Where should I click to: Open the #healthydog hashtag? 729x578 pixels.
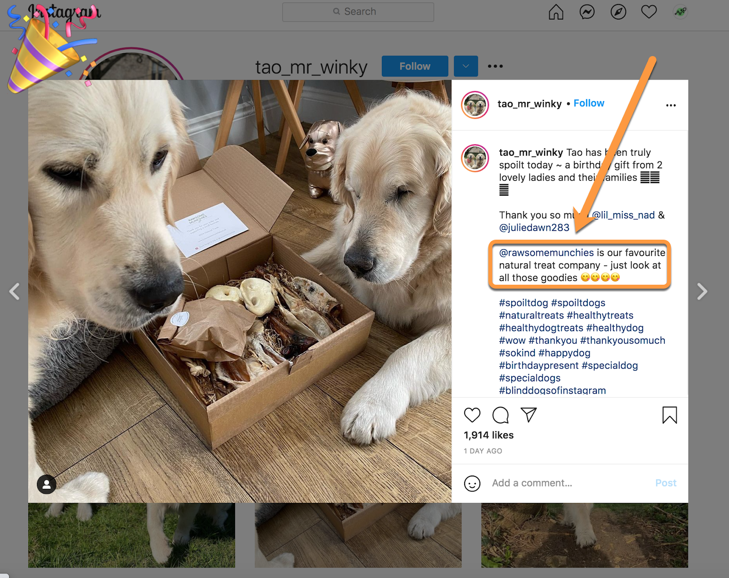click(615, 328)
